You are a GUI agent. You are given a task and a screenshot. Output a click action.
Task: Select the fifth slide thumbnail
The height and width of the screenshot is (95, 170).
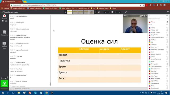92,12
